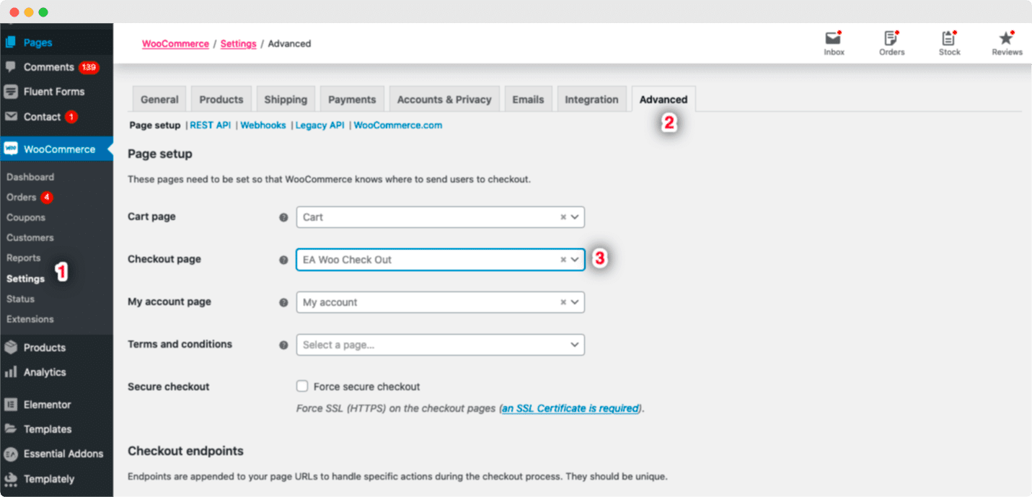This screenshot has height=497, width=1032.
Task: Click the SSL Certificate is required link
Action: tap(569, 408)
